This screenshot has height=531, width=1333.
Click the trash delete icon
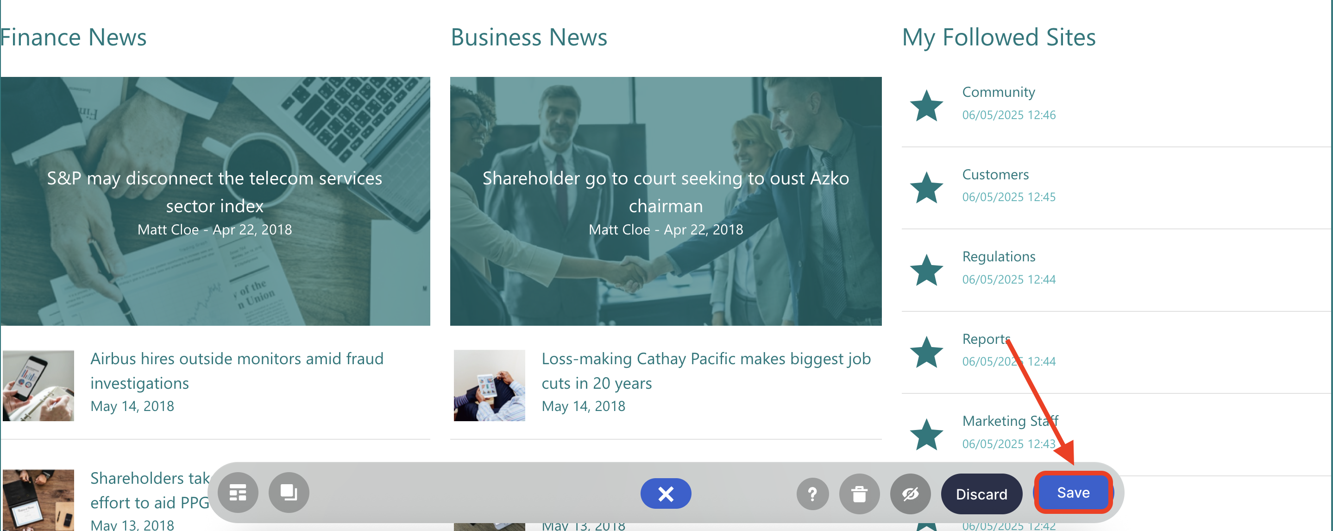pos(860,494)
